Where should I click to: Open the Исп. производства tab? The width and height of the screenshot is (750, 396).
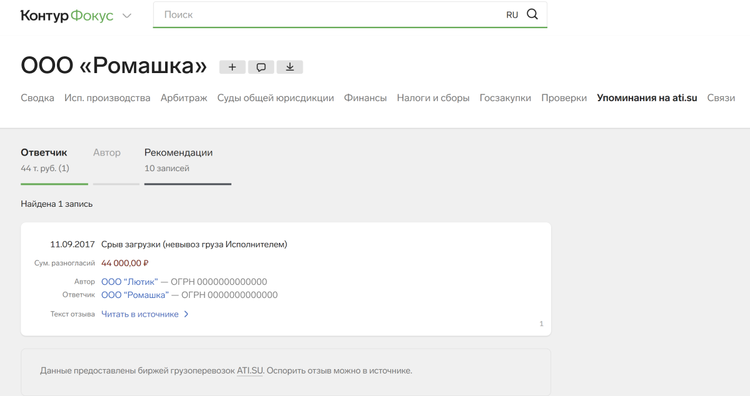107,98
